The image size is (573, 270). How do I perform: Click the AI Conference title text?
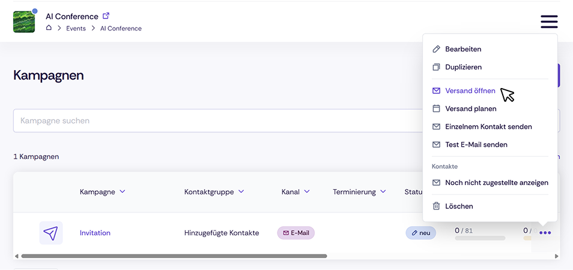tap(72, 16)
